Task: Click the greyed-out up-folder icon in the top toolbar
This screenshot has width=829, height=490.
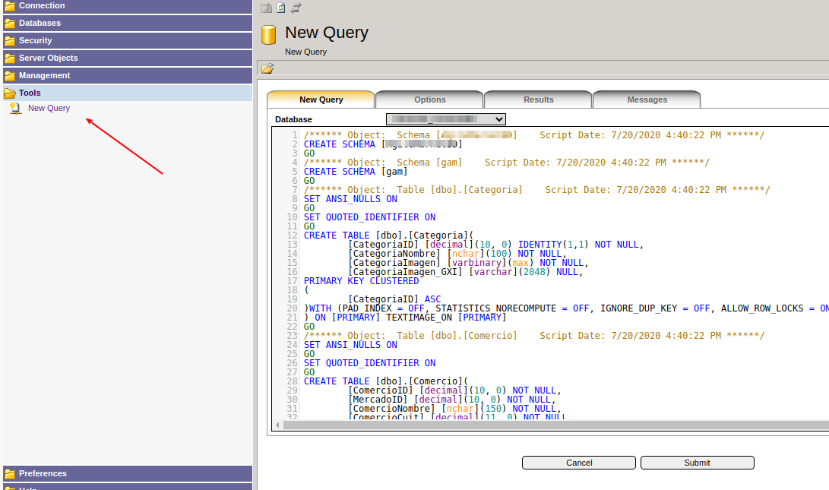Action: pos(266,8)
